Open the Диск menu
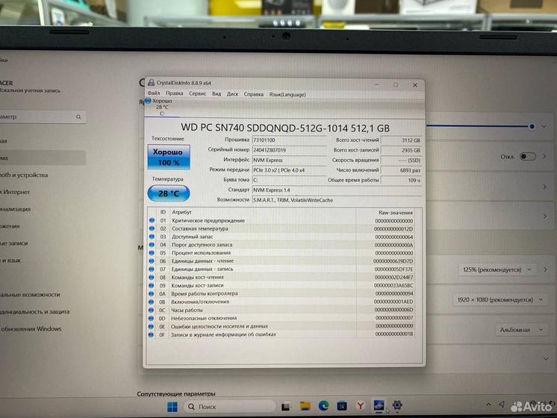 [232, 94]
